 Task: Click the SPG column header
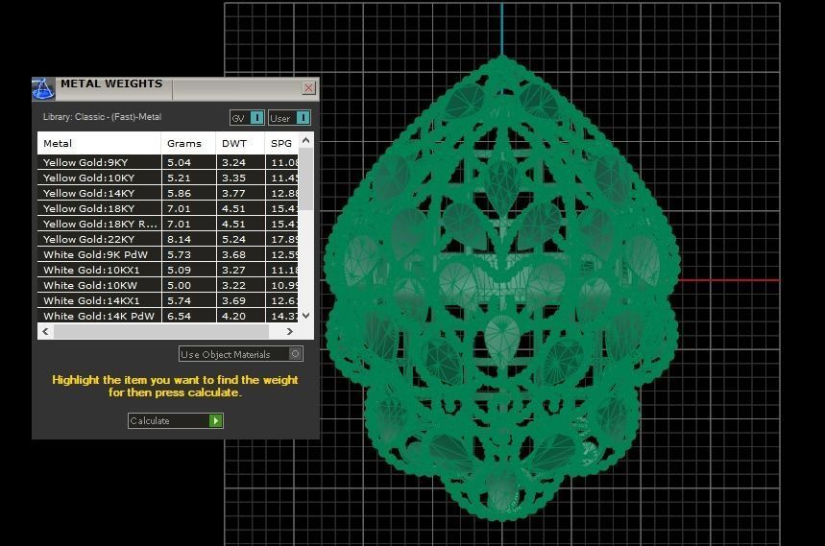[x=281, y=143]
